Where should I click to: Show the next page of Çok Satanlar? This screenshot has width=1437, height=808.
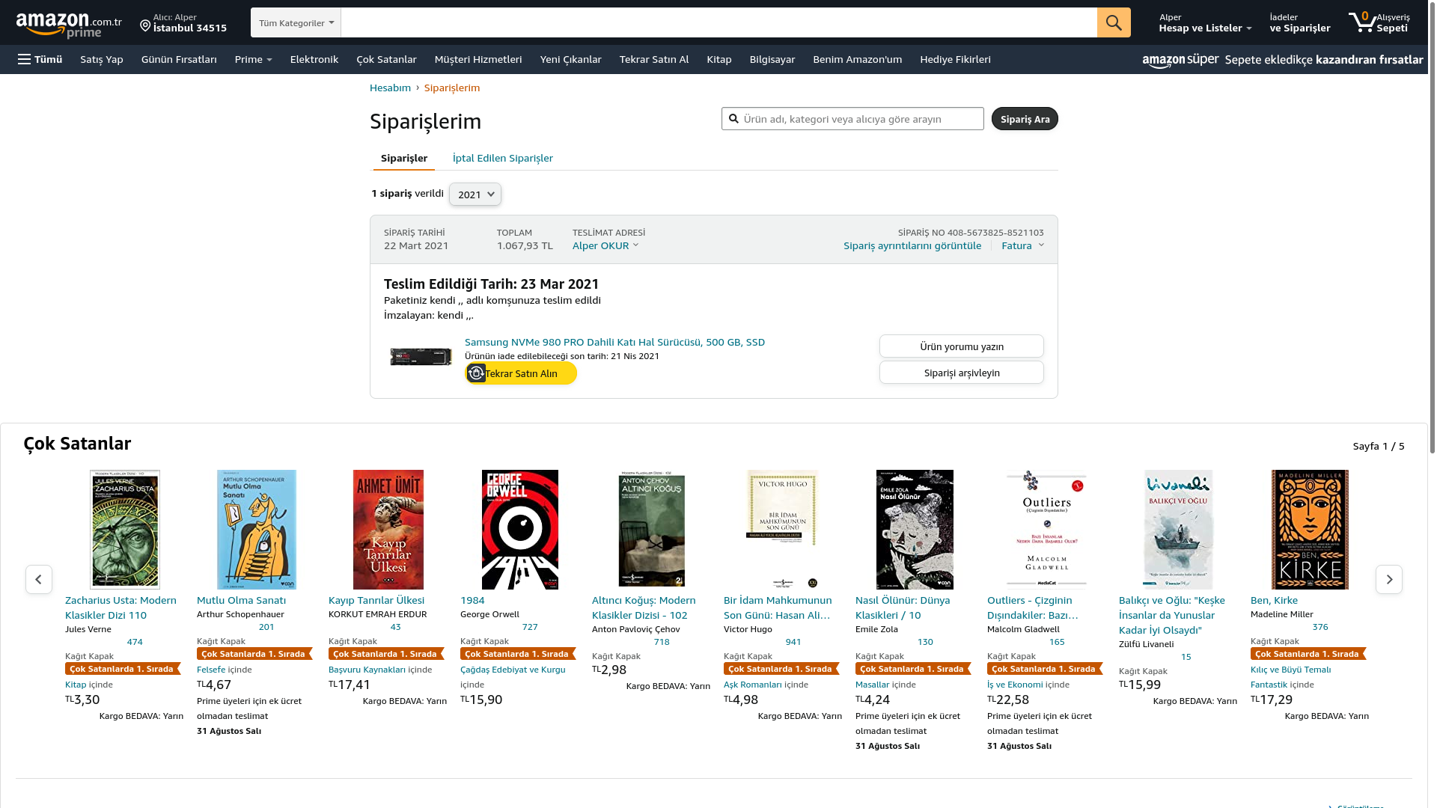point(1389,579)
